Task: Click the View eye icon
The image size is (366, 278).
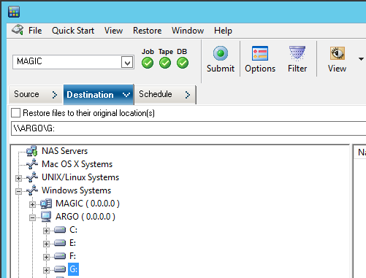Action: pos(338,53)
